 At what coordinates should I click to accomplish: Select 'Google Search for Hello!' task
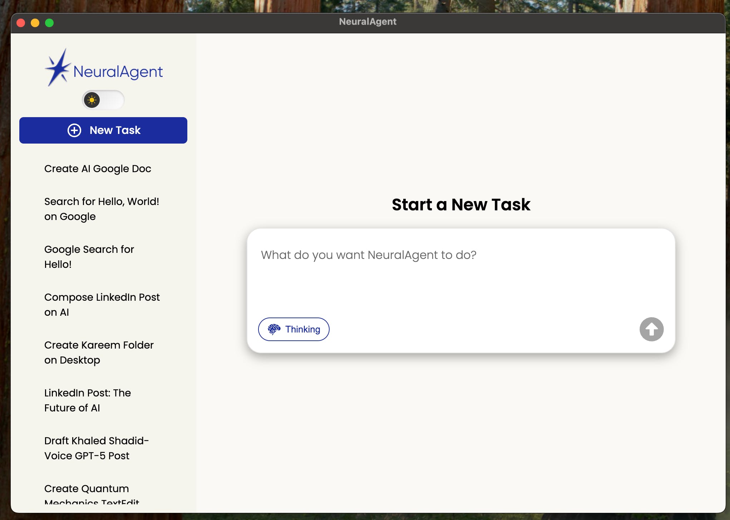89,257
